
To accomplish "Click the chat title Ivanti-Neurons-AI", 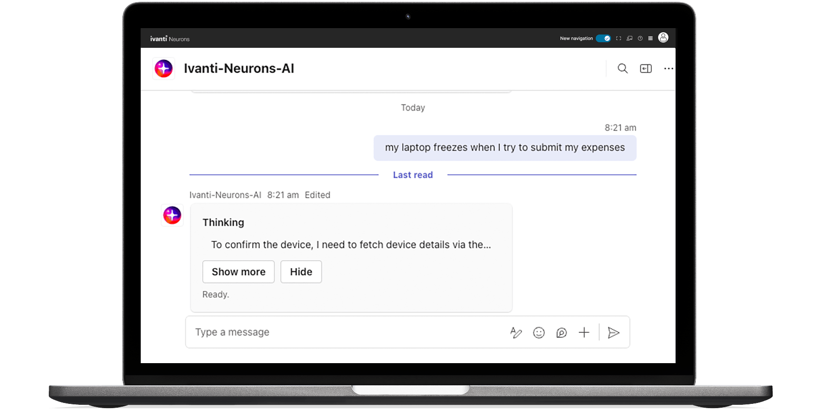I will pyautogui.click(x=239, y=68).
